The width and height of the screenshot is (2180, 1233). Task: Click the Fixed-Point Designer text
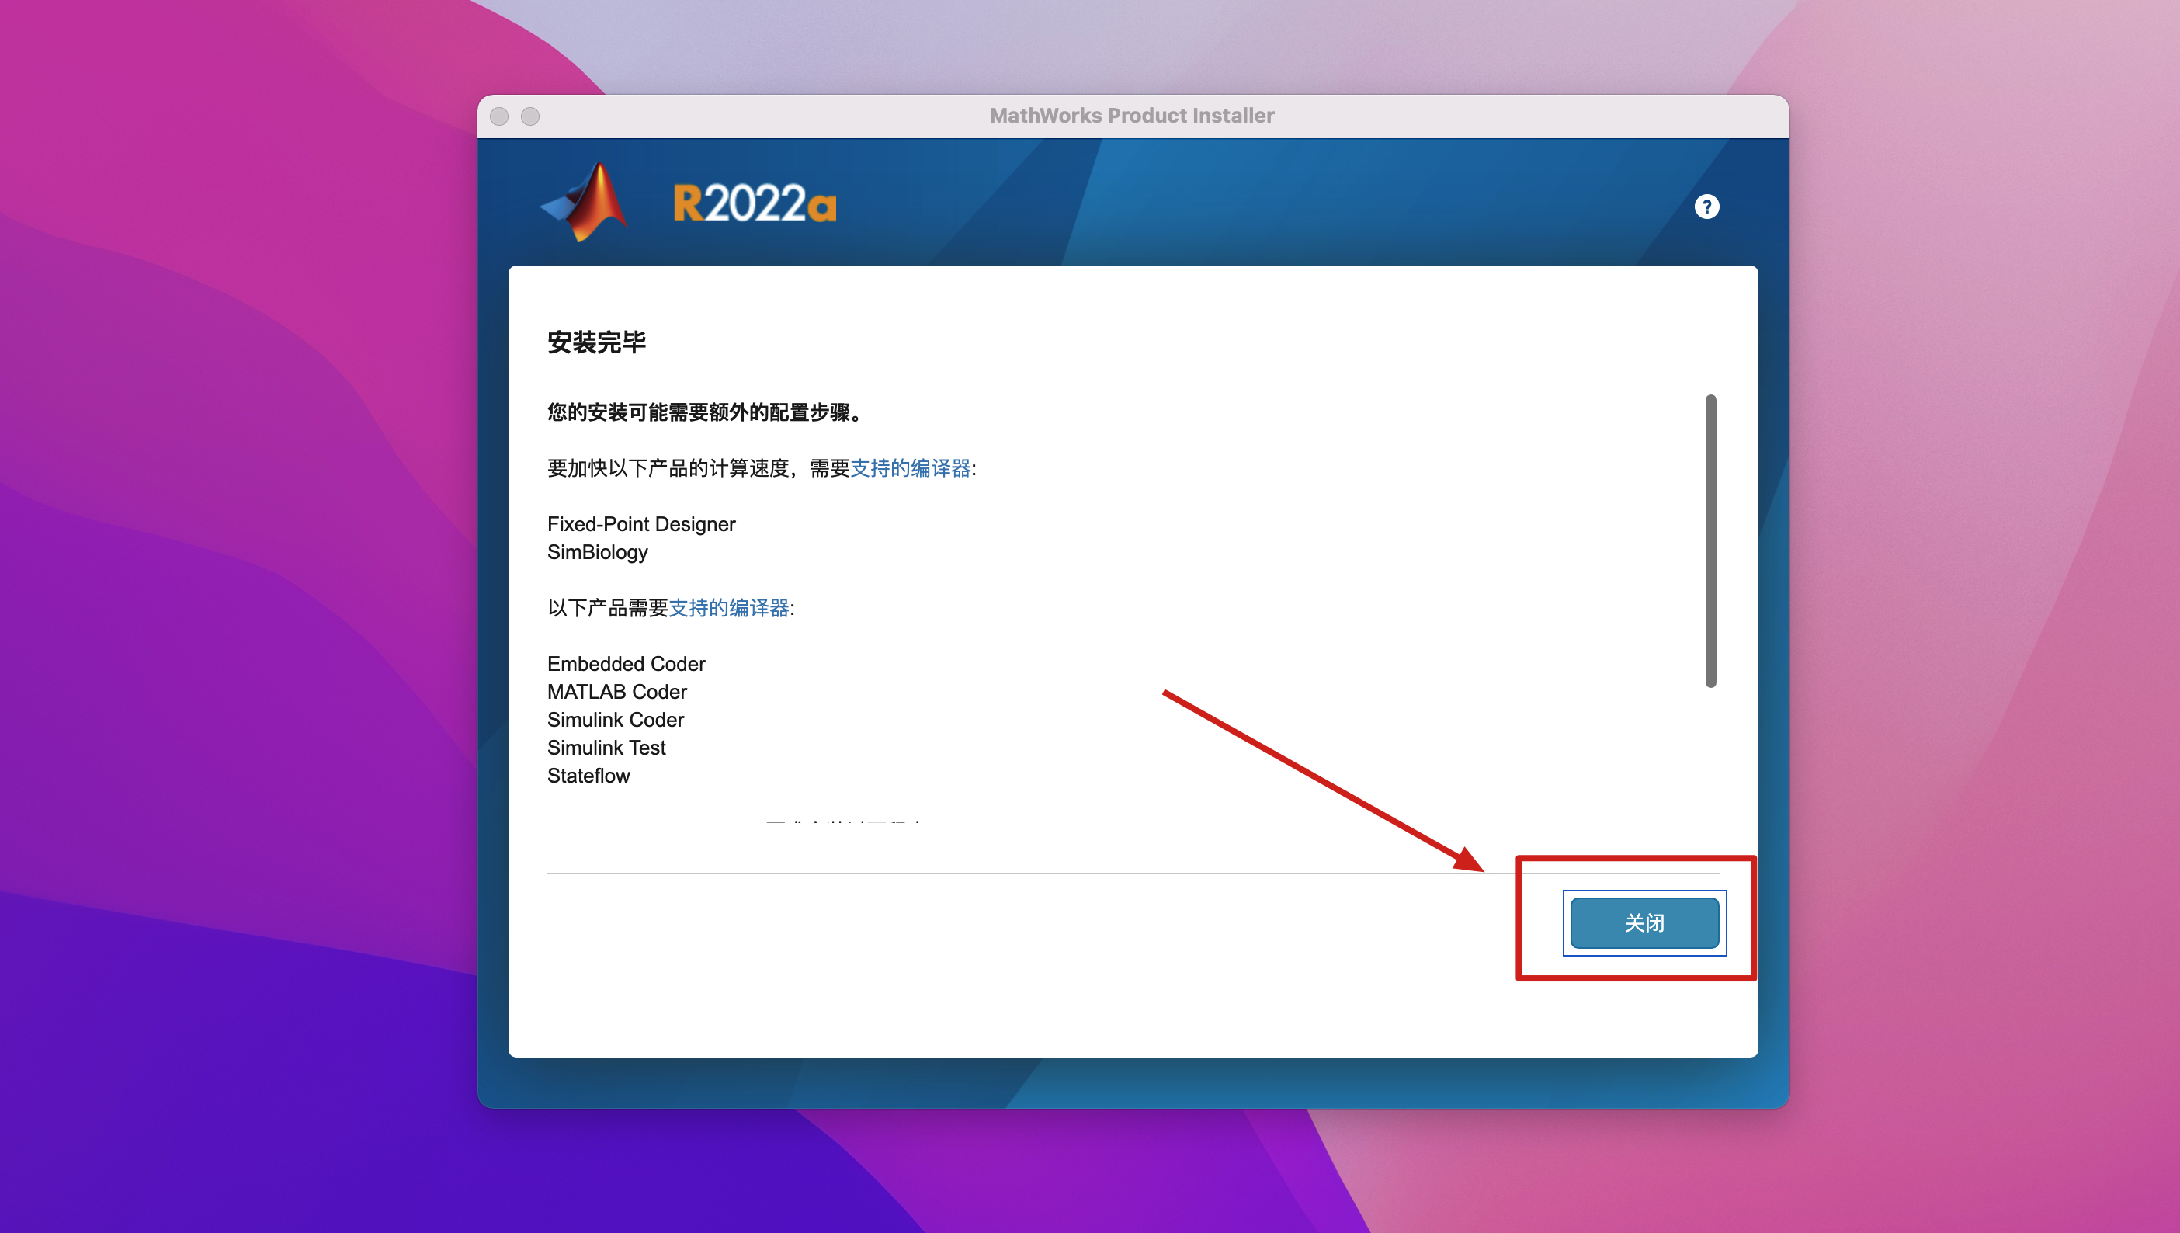coord(640,524)
